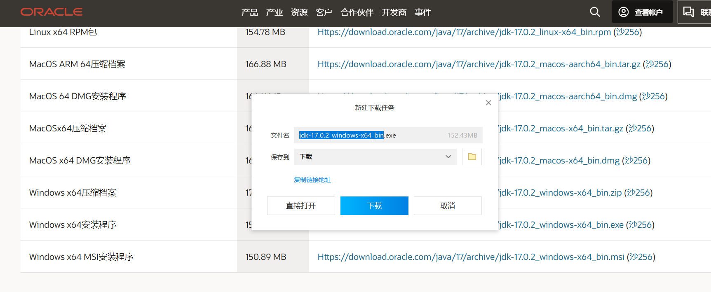Click the 直接打开 button
The image size is (711, 292).
pos(301,206)
